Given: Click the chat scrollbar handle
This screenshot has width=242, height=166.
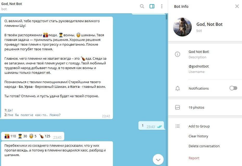Looking at the screenshot, I should pyautogui.click(x=166, y=17).
